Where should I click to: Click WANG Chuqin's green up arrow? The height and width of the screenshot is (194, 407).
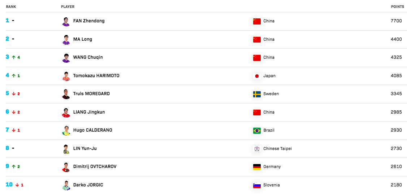click(14, 57)
